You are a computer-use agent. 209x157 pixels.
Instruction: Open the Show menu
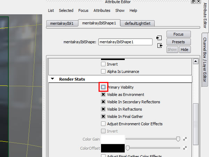(x=120, y=10)
